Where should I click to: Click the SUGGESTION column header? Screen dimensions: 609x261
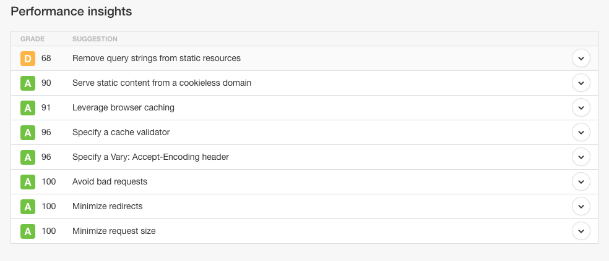95,39
